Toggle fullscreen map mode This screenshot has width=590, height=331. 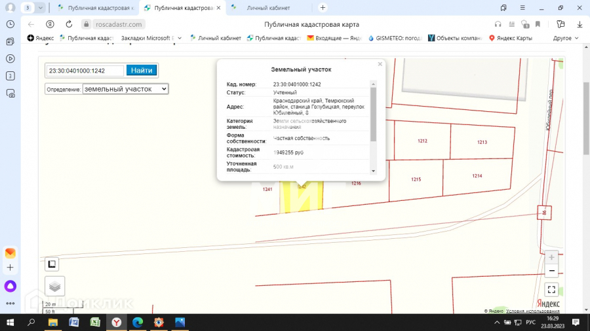(x=551, y=289)
